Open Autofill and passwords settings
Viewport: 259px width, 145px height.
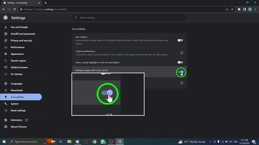pos(23,34)
